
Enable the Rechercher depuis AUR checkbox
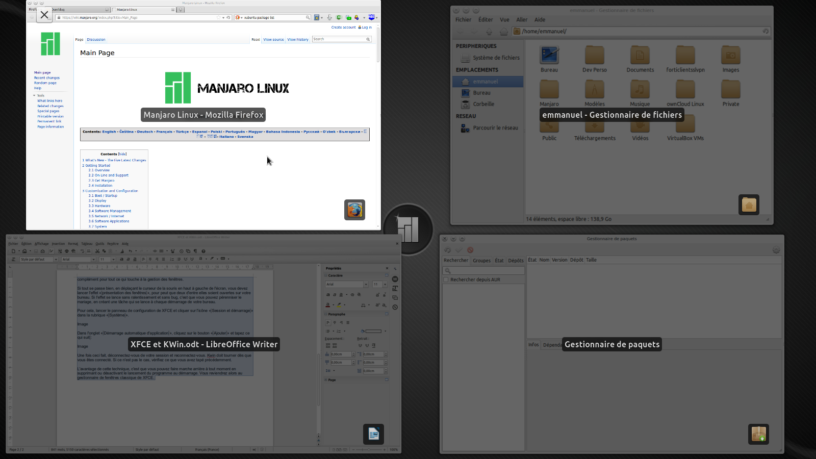point(446,279)
